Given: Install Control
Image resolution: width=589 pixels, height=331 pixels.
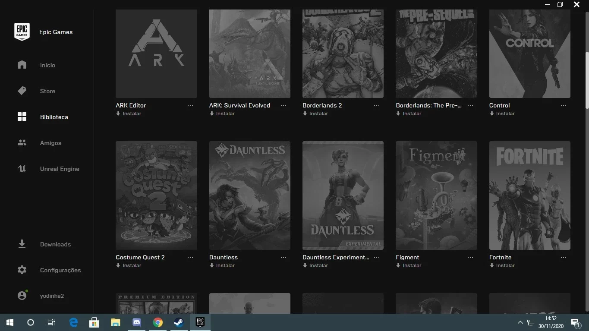Looking at the screenshot, I should pos(502,113).
